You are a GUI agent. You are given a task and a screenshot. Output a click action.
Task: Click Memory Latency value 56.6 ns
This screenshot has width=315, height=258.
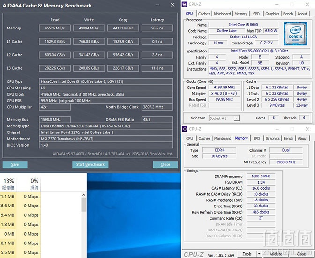tap(157, 28)
